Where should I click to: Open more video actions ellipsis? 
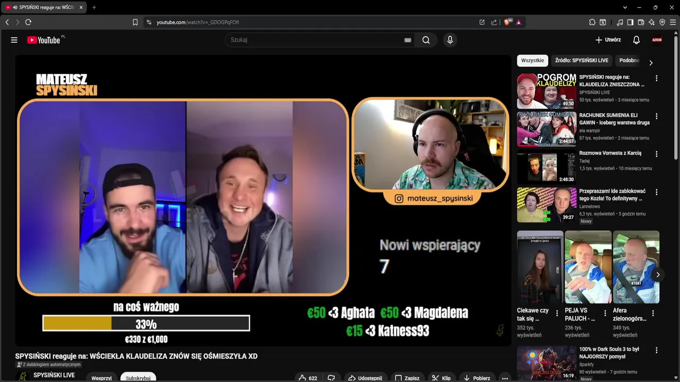[505, 378]
